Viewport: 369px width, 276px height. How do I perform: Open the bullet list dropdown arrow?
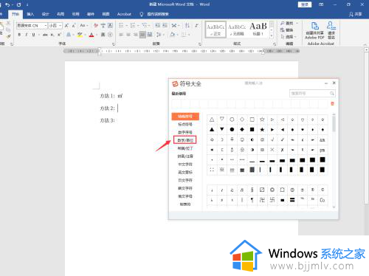pyautogui.click(x=127, y=26)
